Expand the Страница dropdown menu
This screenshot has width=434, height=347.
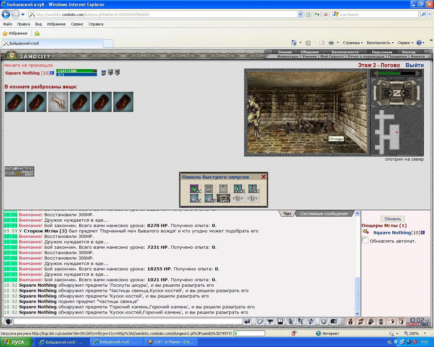[353, 43]
